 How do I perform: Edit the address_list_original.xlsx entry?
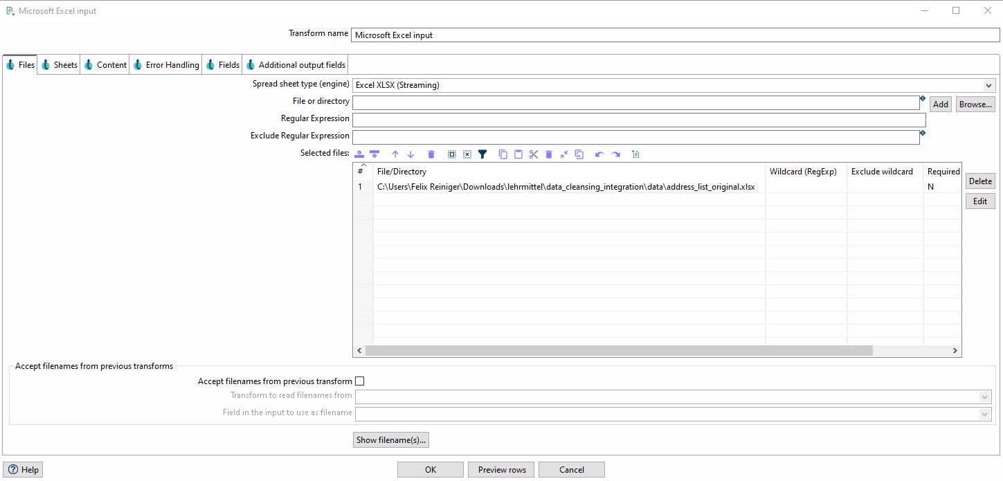tap(980, 201)
